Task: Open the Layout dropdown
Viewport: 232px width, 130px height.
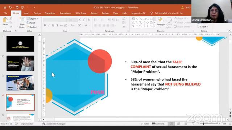Action: pyautogui.click(x=33, y=18)
